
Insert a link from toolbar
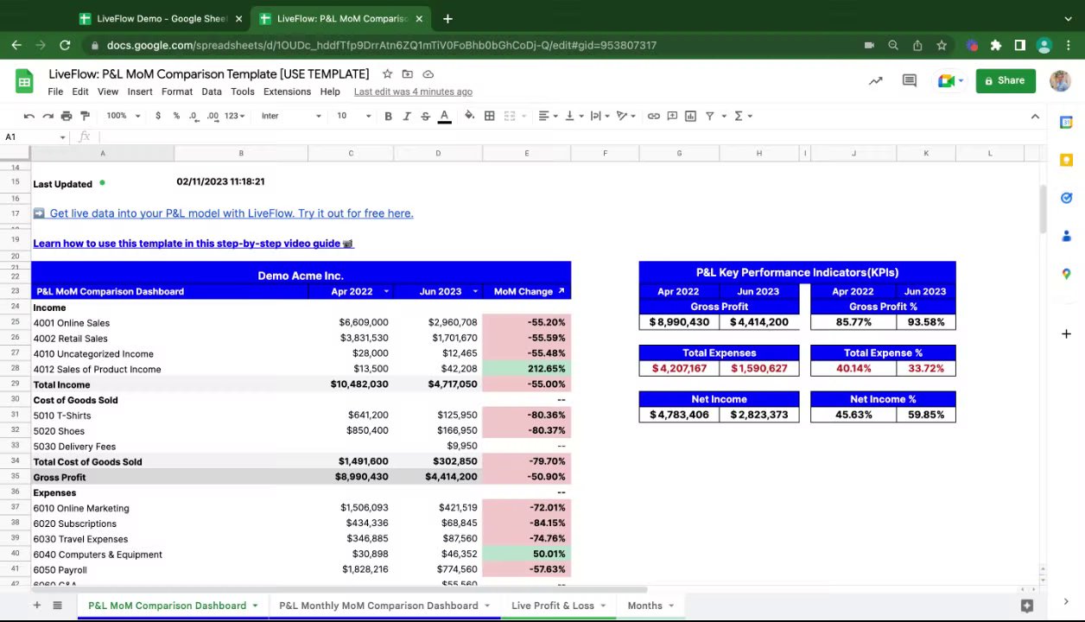click(653, 116)
